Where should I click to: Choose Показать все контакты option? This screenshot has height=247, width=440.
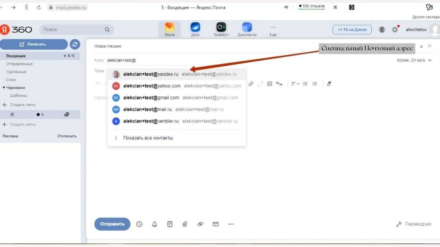[148, 138]
